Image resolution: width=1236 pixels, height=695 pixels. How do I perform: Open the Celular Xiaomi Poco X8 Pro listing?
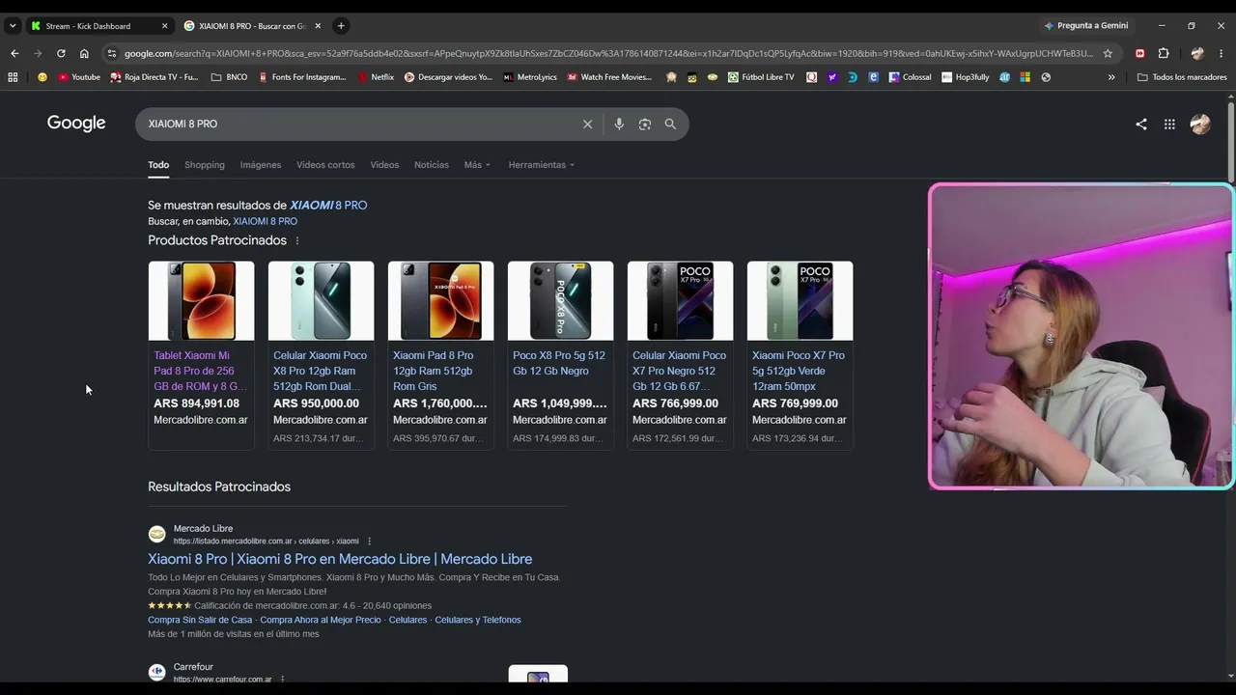pos(320,371)
